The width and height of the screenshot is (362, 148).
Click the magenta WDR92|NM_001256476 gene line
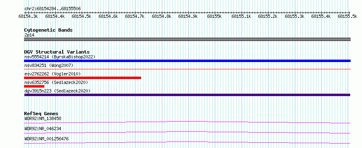[x=187, y=142]
